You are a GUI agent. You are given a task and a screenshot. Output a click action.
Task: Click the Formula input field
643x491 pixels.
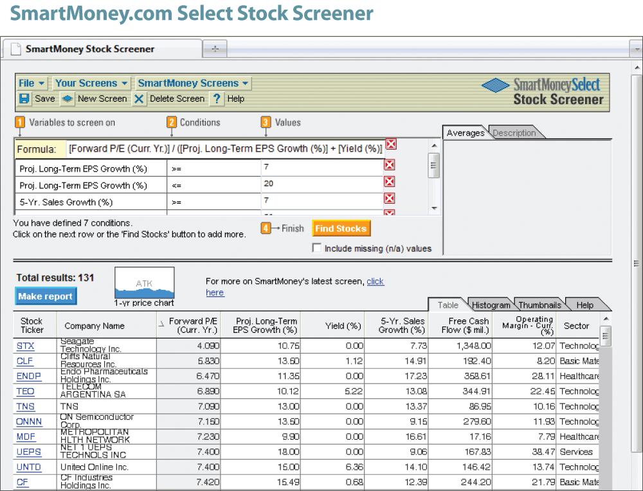[x=225, y=148]
